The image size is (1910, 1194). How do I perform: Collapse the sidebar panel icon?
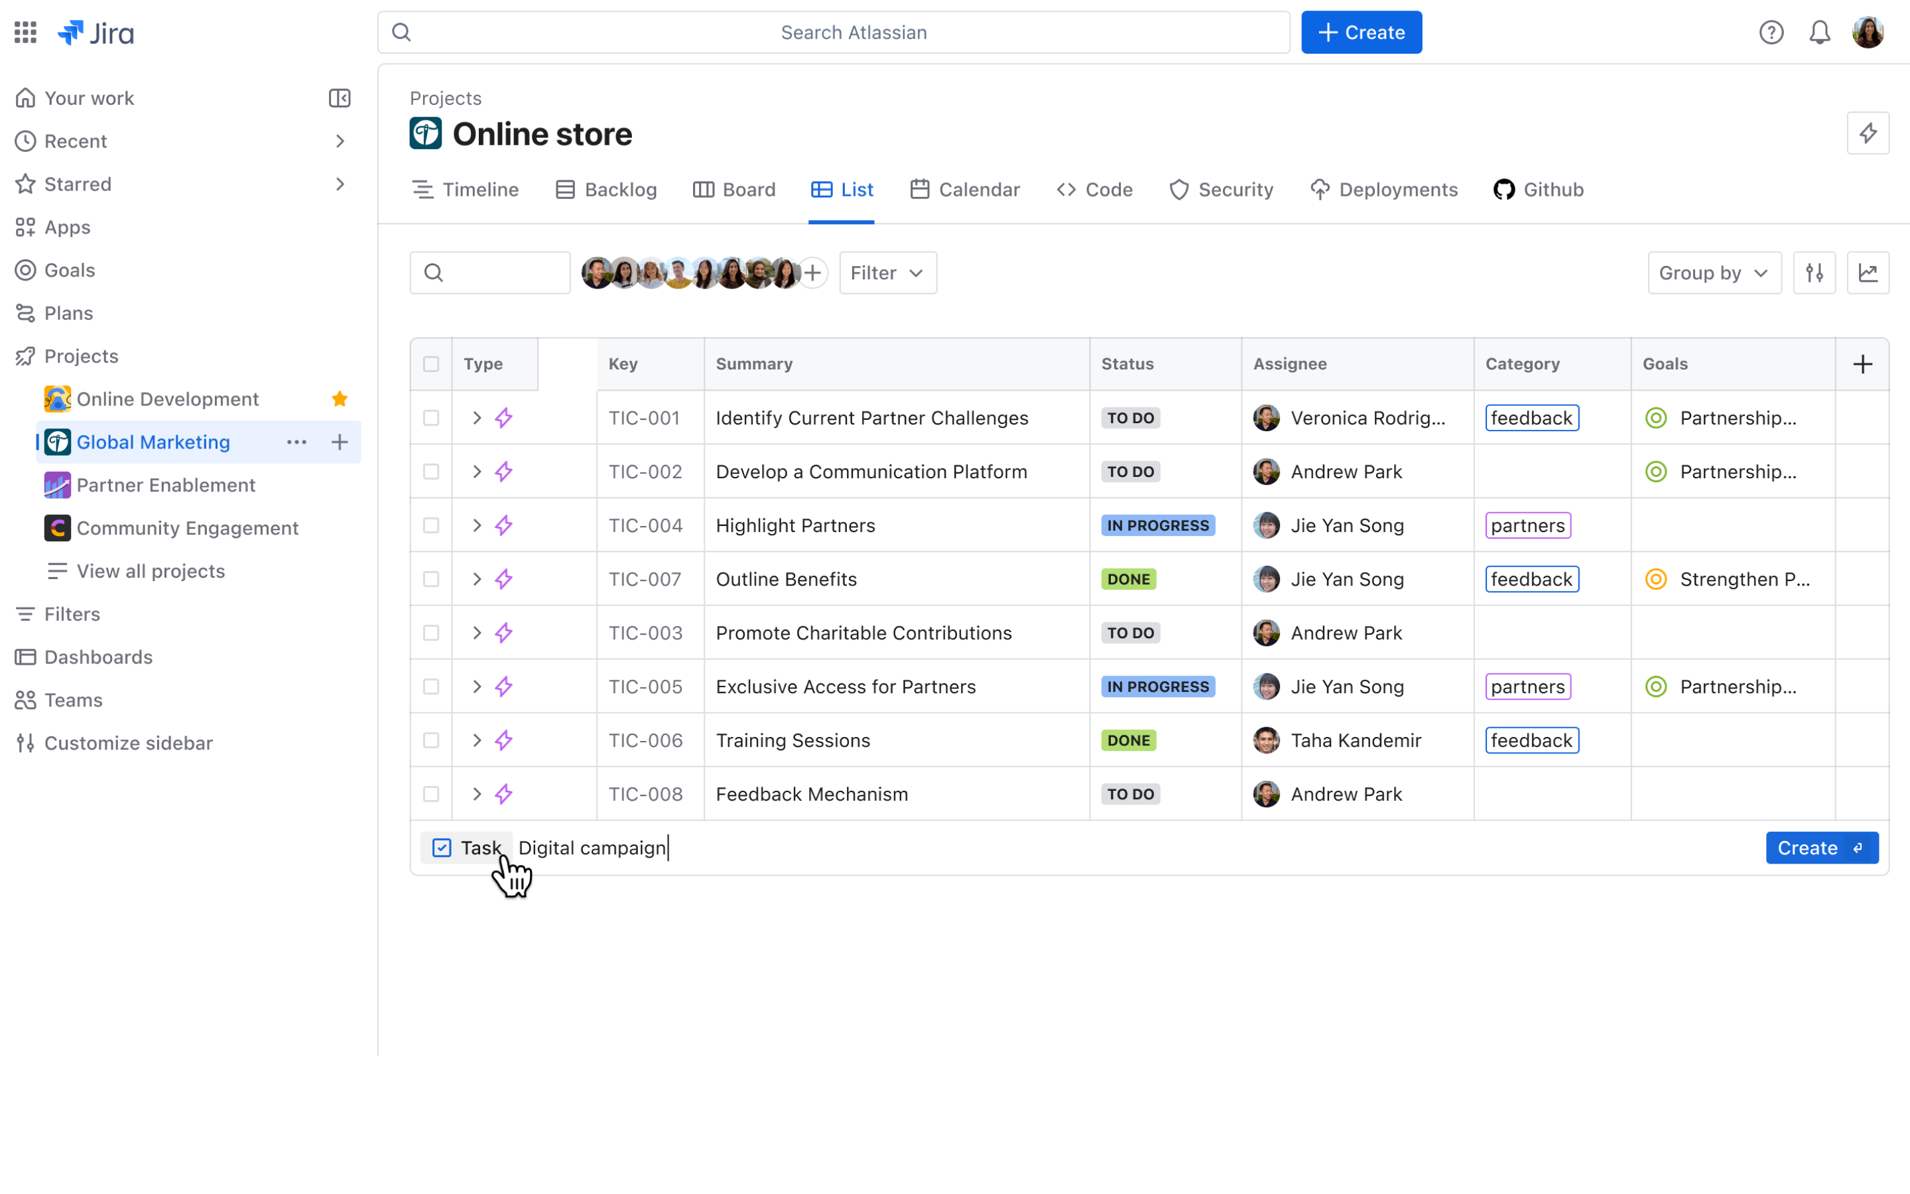340,98
